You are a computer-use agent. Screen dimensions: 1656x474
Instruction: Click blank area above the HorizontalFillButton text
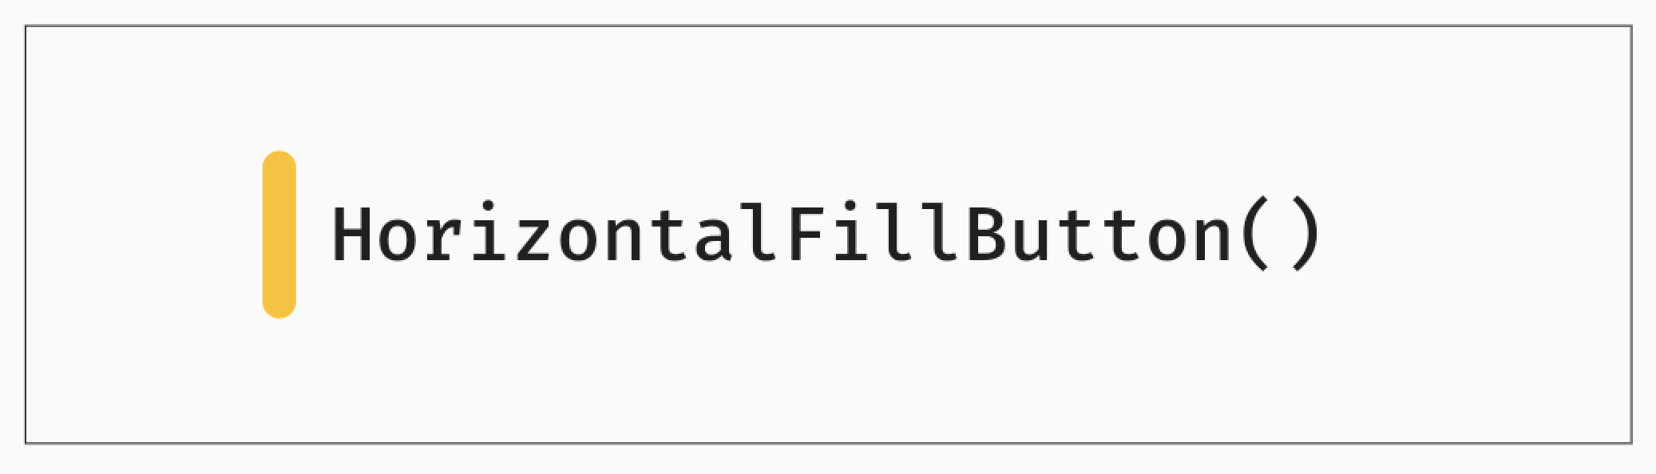(826, 112)
